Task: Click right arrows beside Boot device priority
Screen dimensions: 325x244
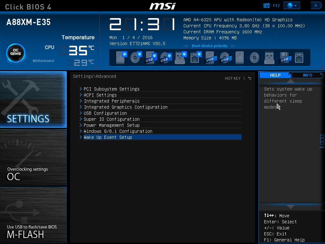Action: (x=234, y=46)
